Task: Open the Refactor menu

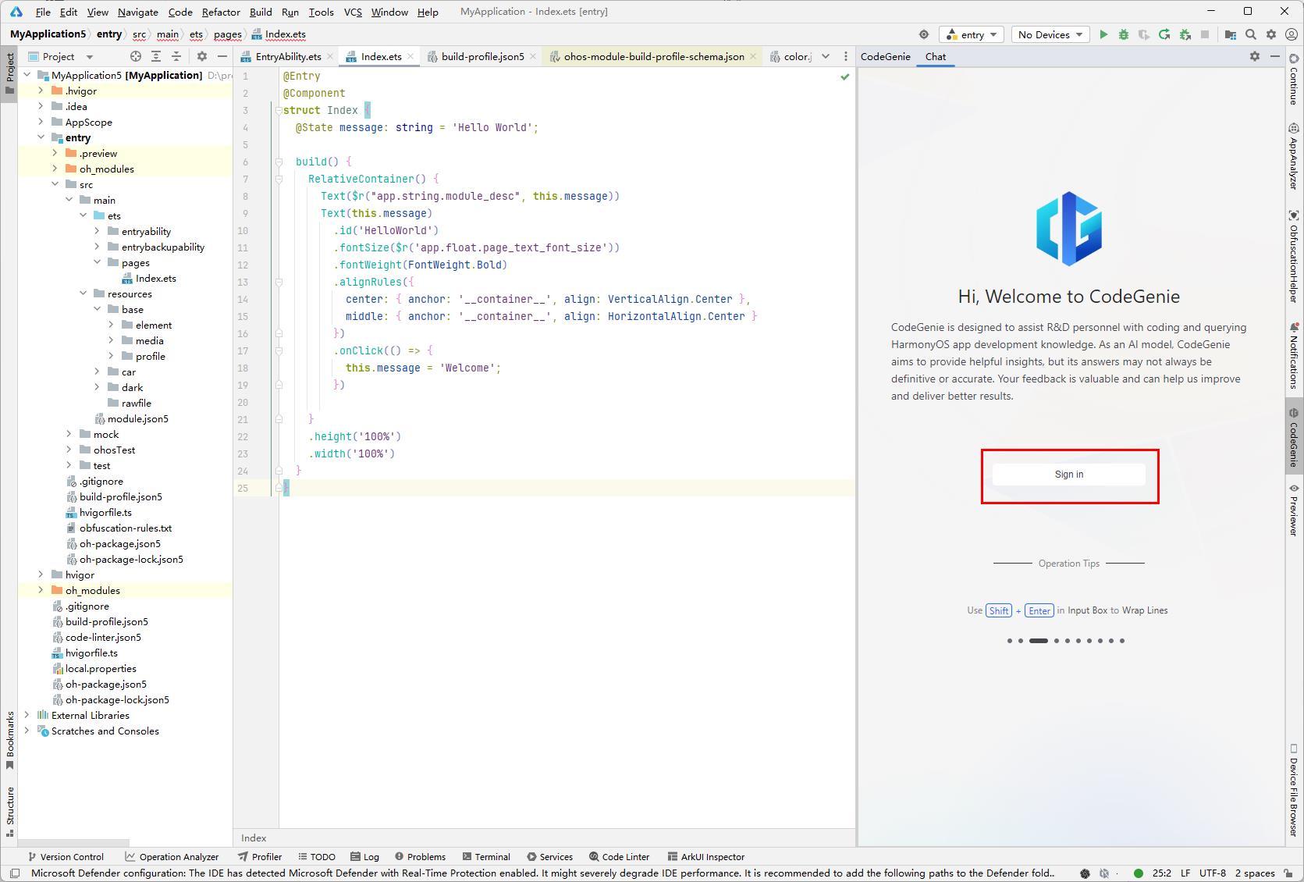Action: click(221, 12)
